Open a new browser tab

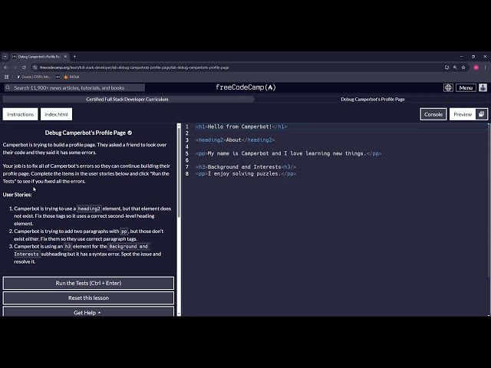(74, 57)
